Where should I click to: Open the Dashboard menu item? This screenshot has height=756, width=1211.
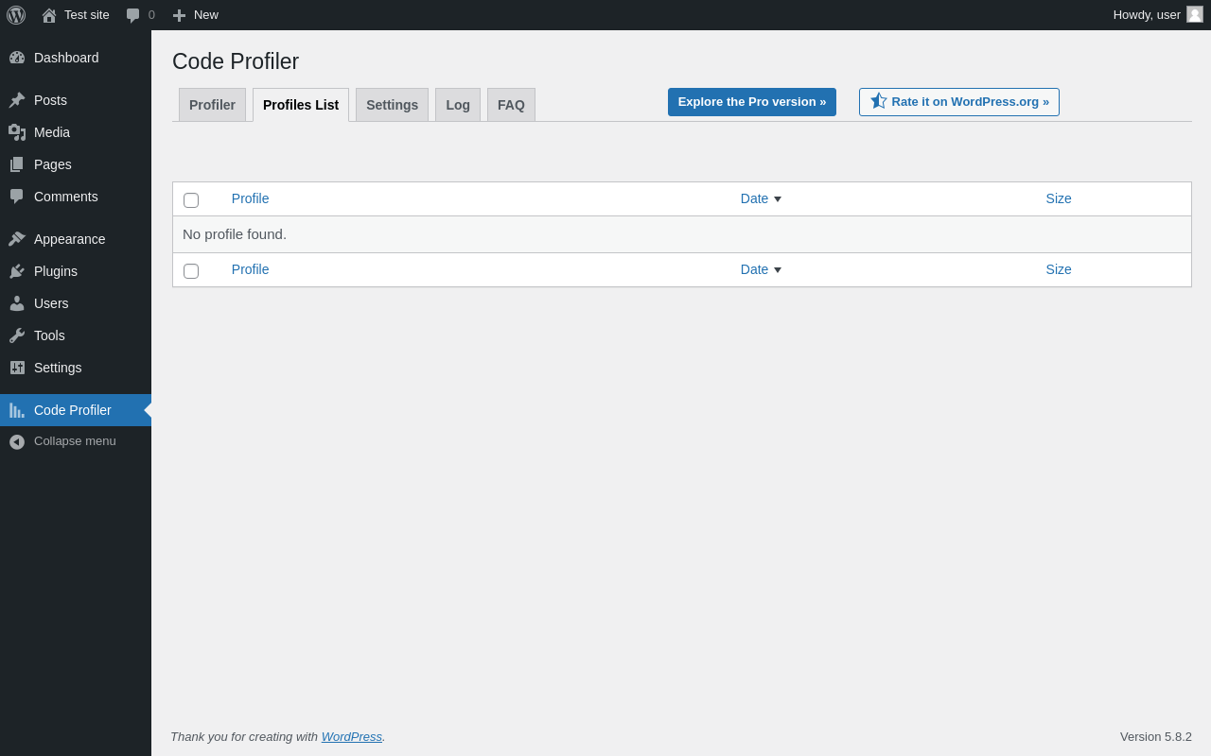tap(76, 58)
